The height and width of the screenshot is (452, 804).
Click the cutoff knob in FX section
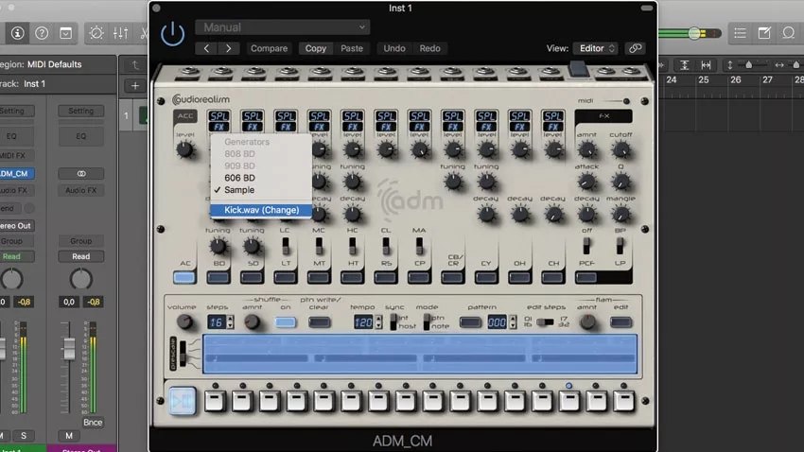coord(620,150)
